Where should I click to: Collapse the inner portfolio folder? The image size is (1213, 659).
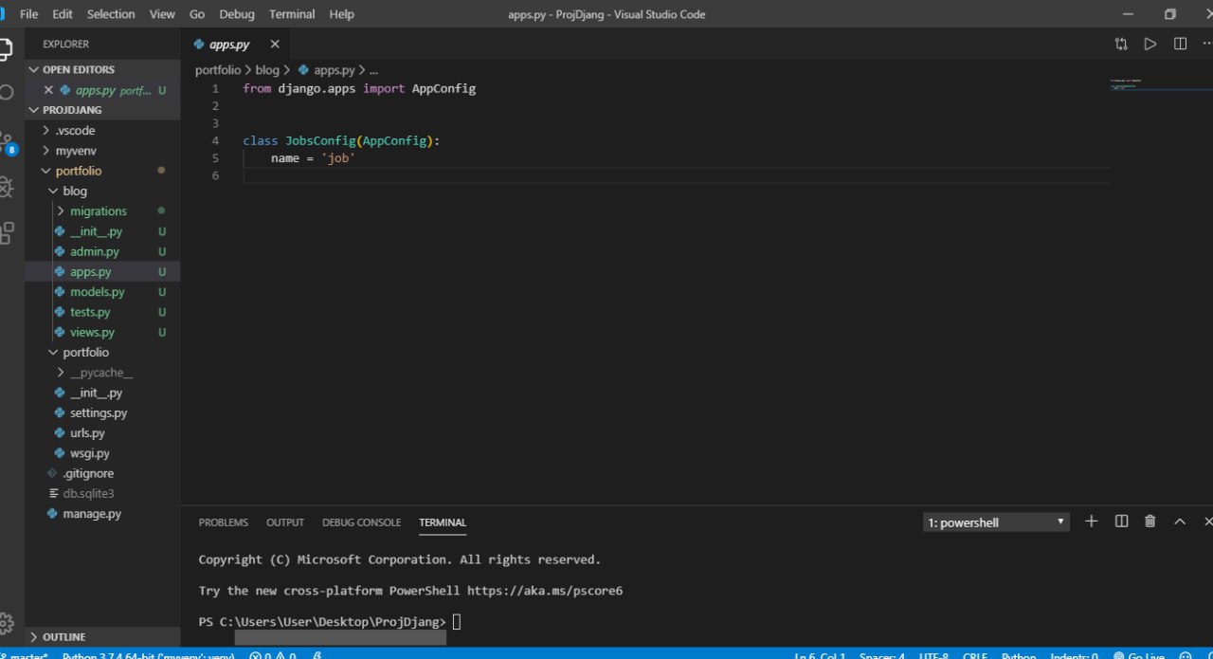(x=85, y=353)
